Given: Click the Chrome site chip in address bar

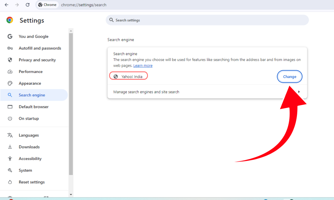Looking at the screenshot, I should coord(47,5).
